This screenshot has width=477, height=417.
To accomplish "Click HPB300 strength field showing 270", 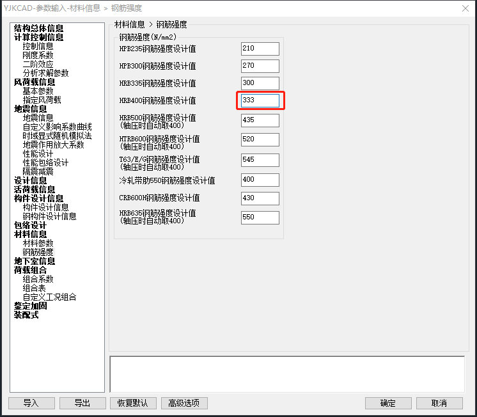I will tap(260, 66).
